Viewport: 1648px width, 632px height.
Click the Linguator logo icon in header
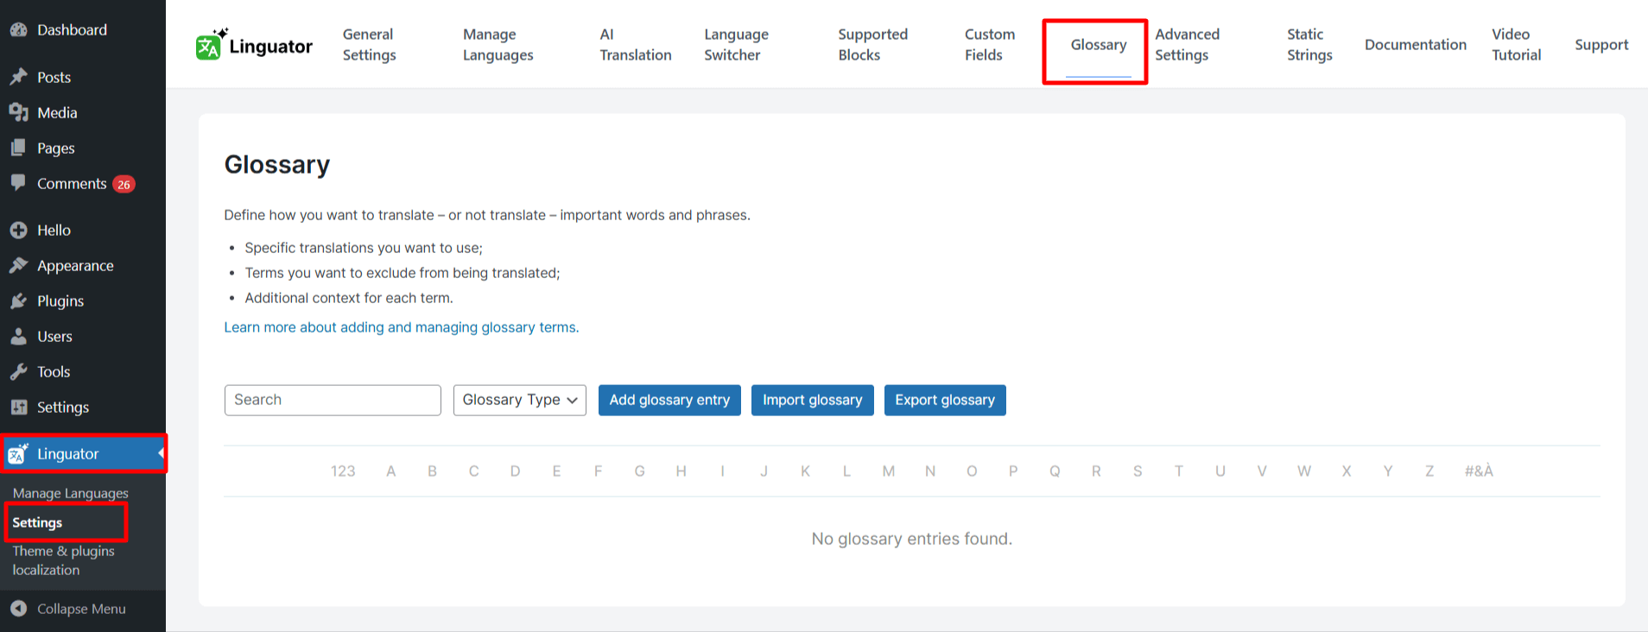coord(210,45)
